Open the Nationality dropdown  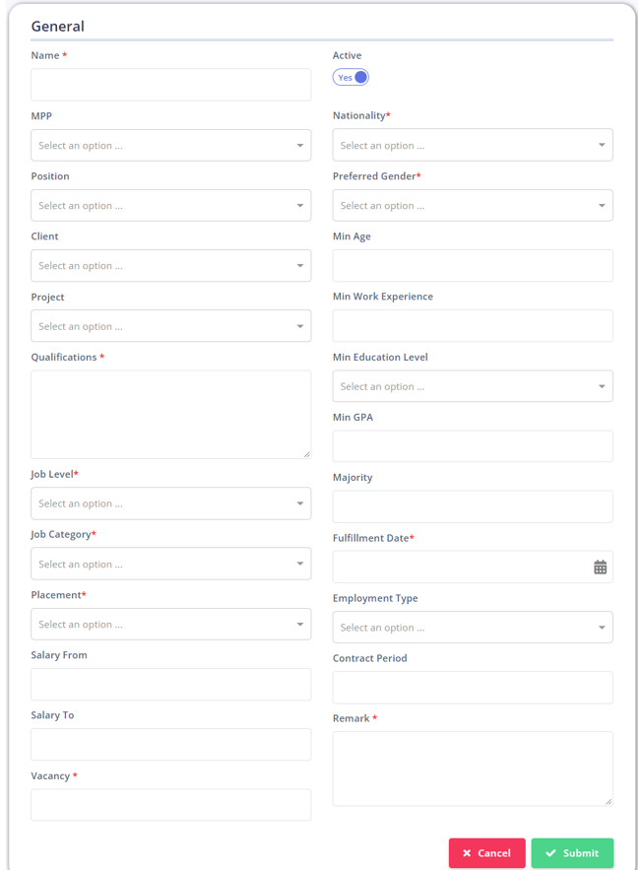click(x=473, y=145)
